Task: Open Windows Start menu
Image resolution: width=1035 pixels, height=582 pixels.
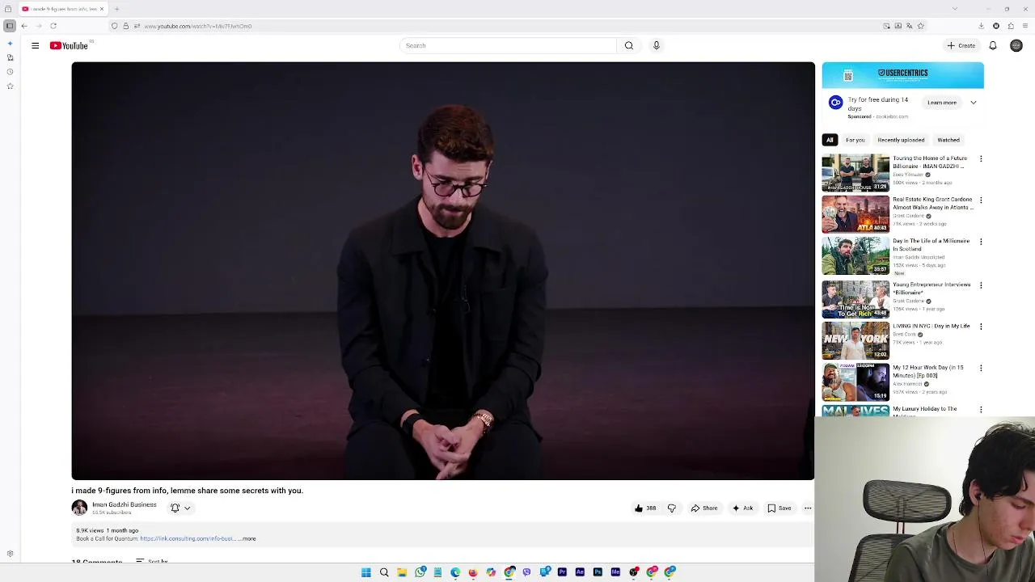Action: click(366, 572)
